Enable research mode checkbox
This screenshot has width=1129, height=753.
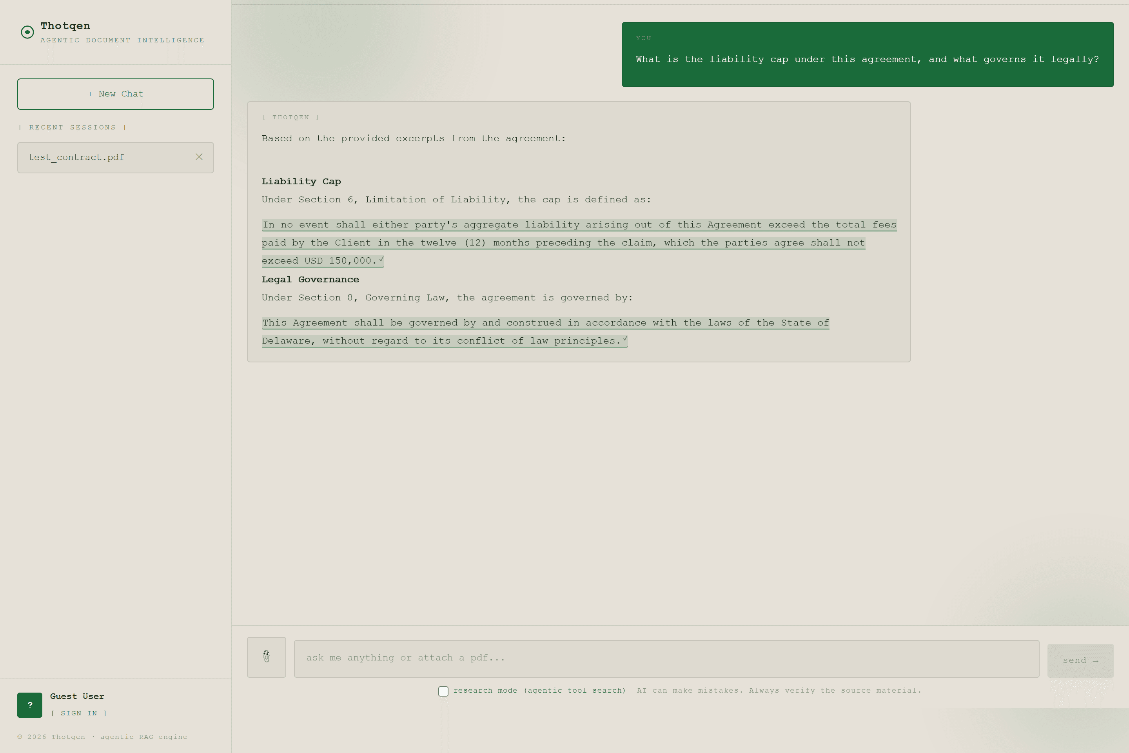[443, 691]
